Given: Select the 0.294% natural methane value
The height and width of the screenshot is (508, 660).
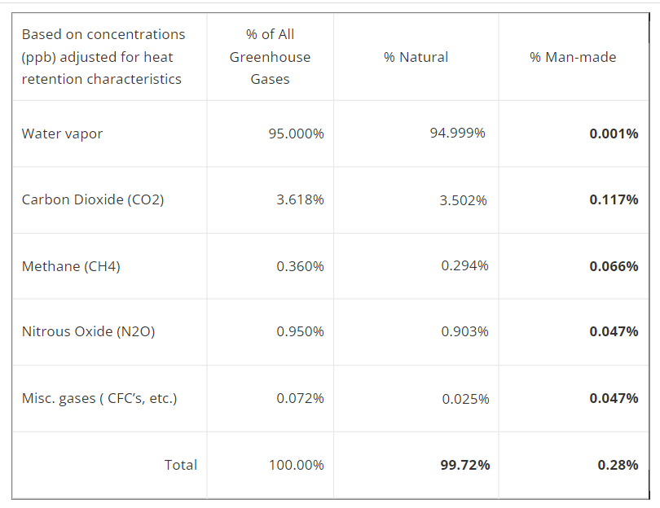Looking at the screenshot, I should (464, 265).
